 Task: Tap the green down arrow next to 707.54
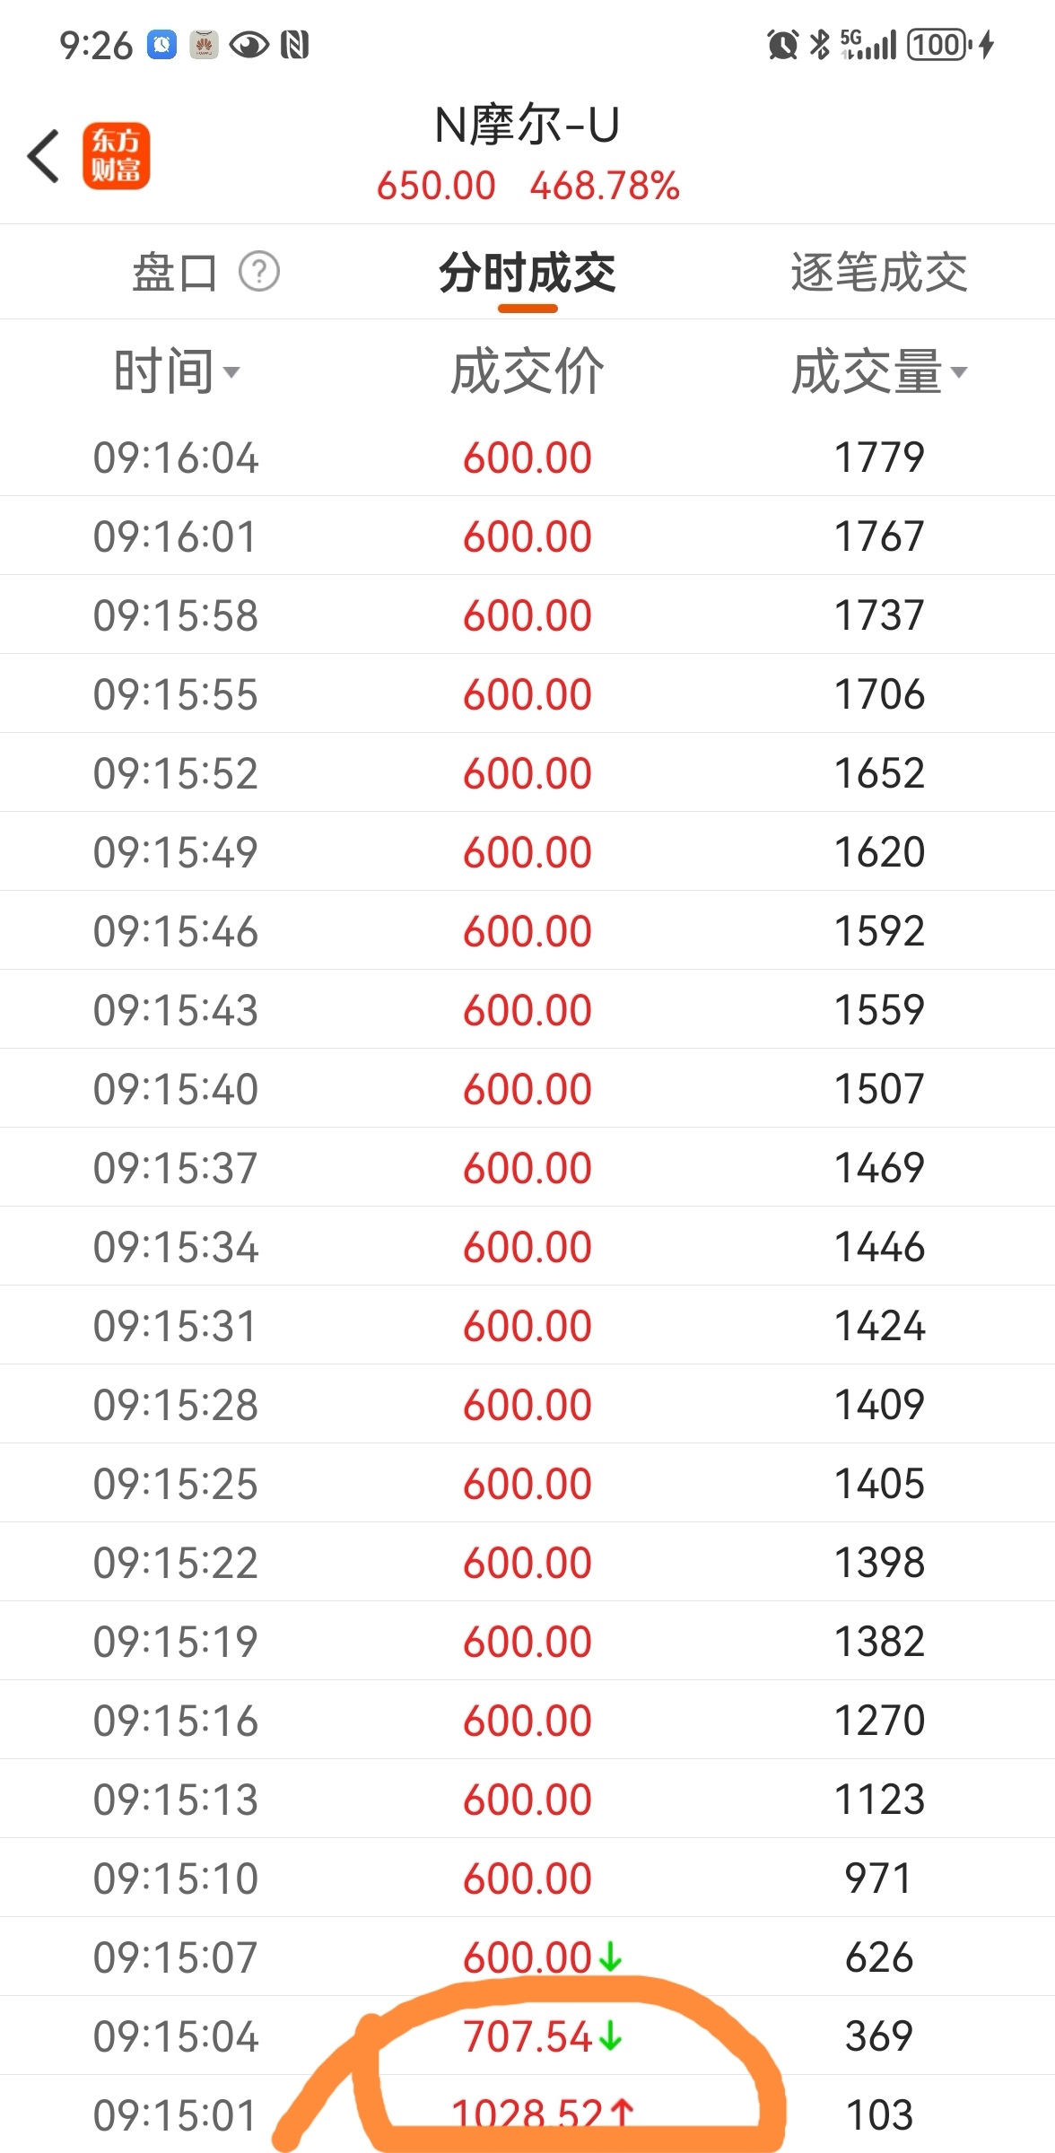(x=610, y=2036)
